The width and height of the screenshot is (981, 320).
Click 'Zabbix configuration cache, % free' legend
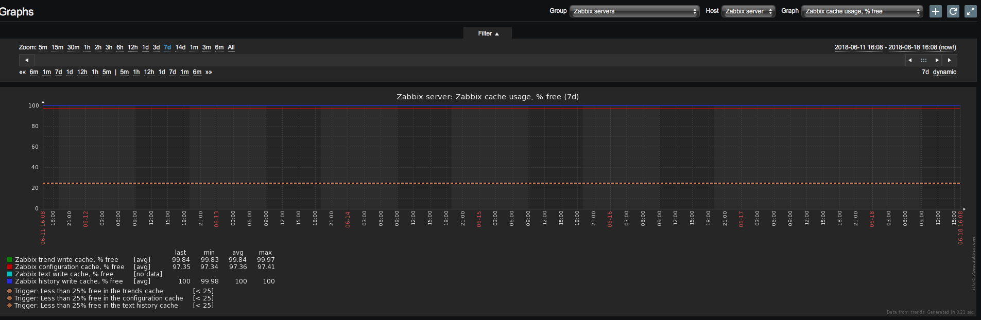coord(70,267)
